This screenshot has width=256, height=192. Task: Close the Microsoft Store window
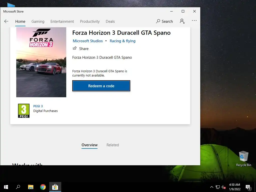pos(194,11)
